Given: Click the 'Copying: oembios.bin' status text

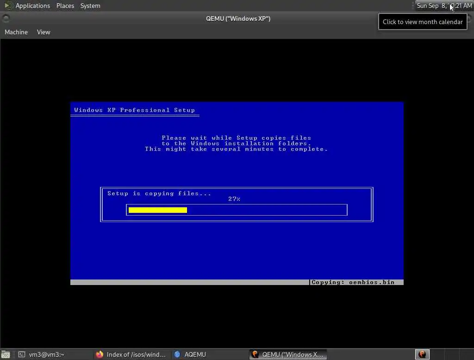Looking at the screenshot, I should click(x=353, y=282).
